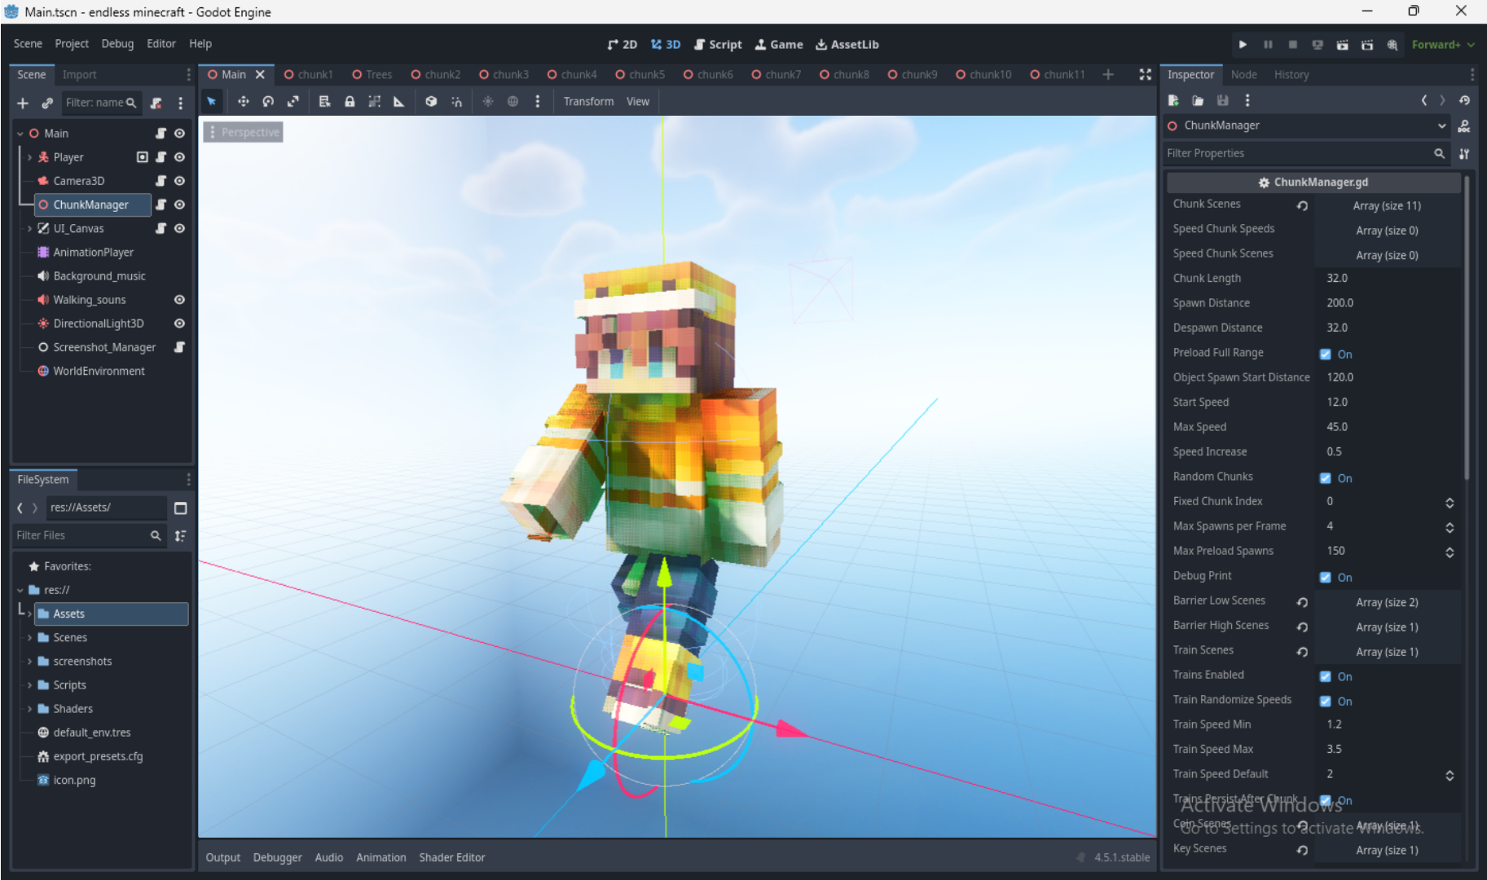Expand the Scenes folder
The width and height of the screenshot is (1487, 880).
click(29, 638)
